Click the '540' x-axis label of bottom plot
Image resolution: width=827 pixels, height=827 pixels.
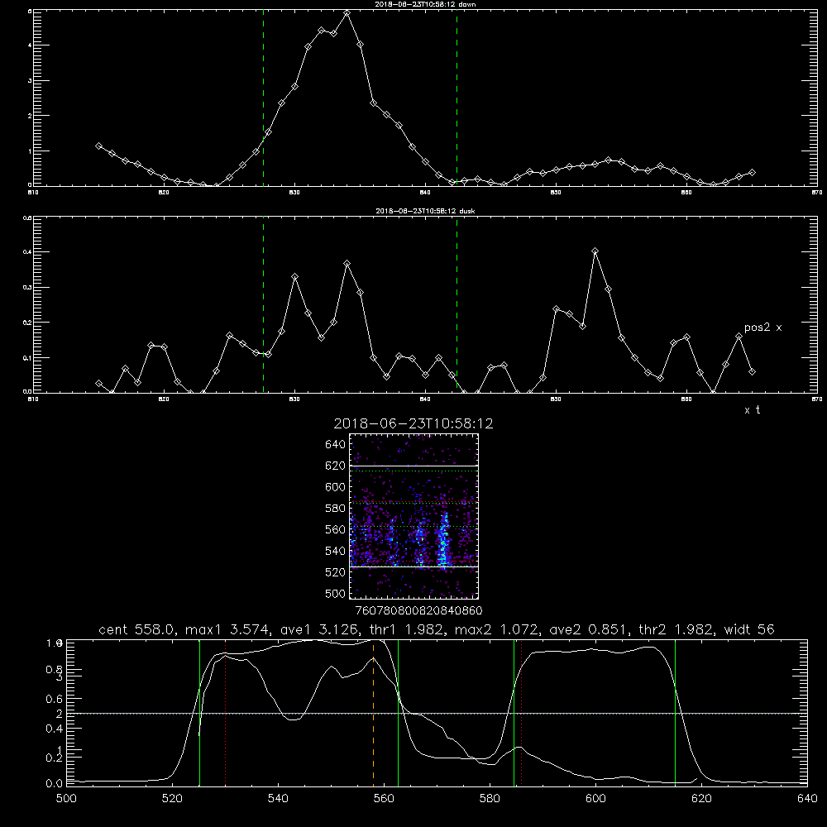tap(278, 799)
